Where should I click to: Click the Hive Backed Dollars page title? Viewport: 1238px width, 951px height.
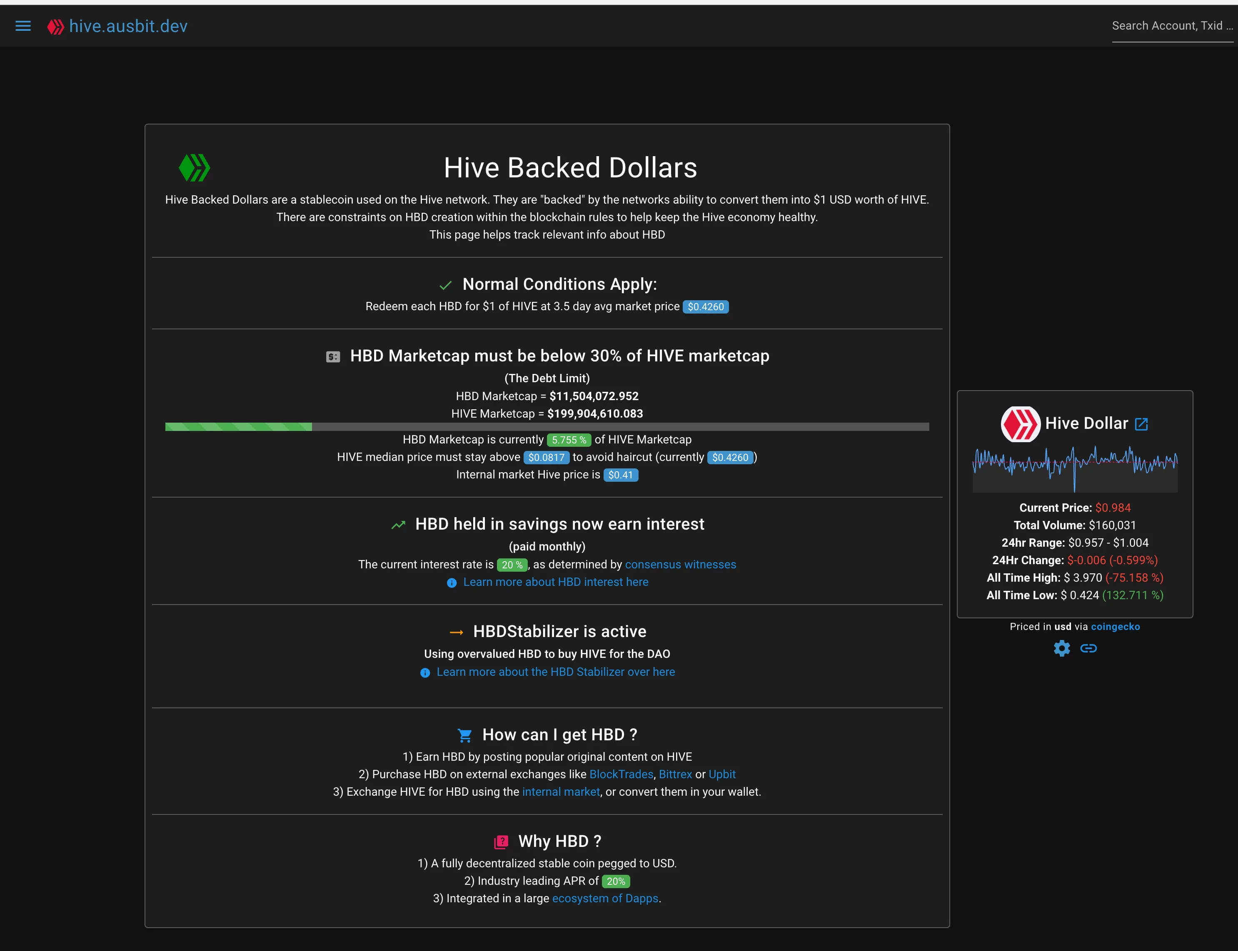(570, 168)
